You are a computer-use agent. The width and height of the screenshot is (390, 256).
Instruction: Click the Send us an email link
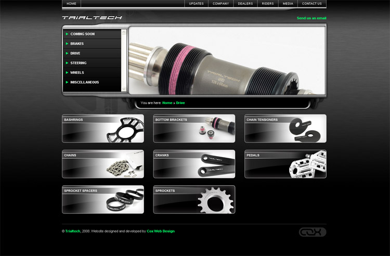click(311, 18)
